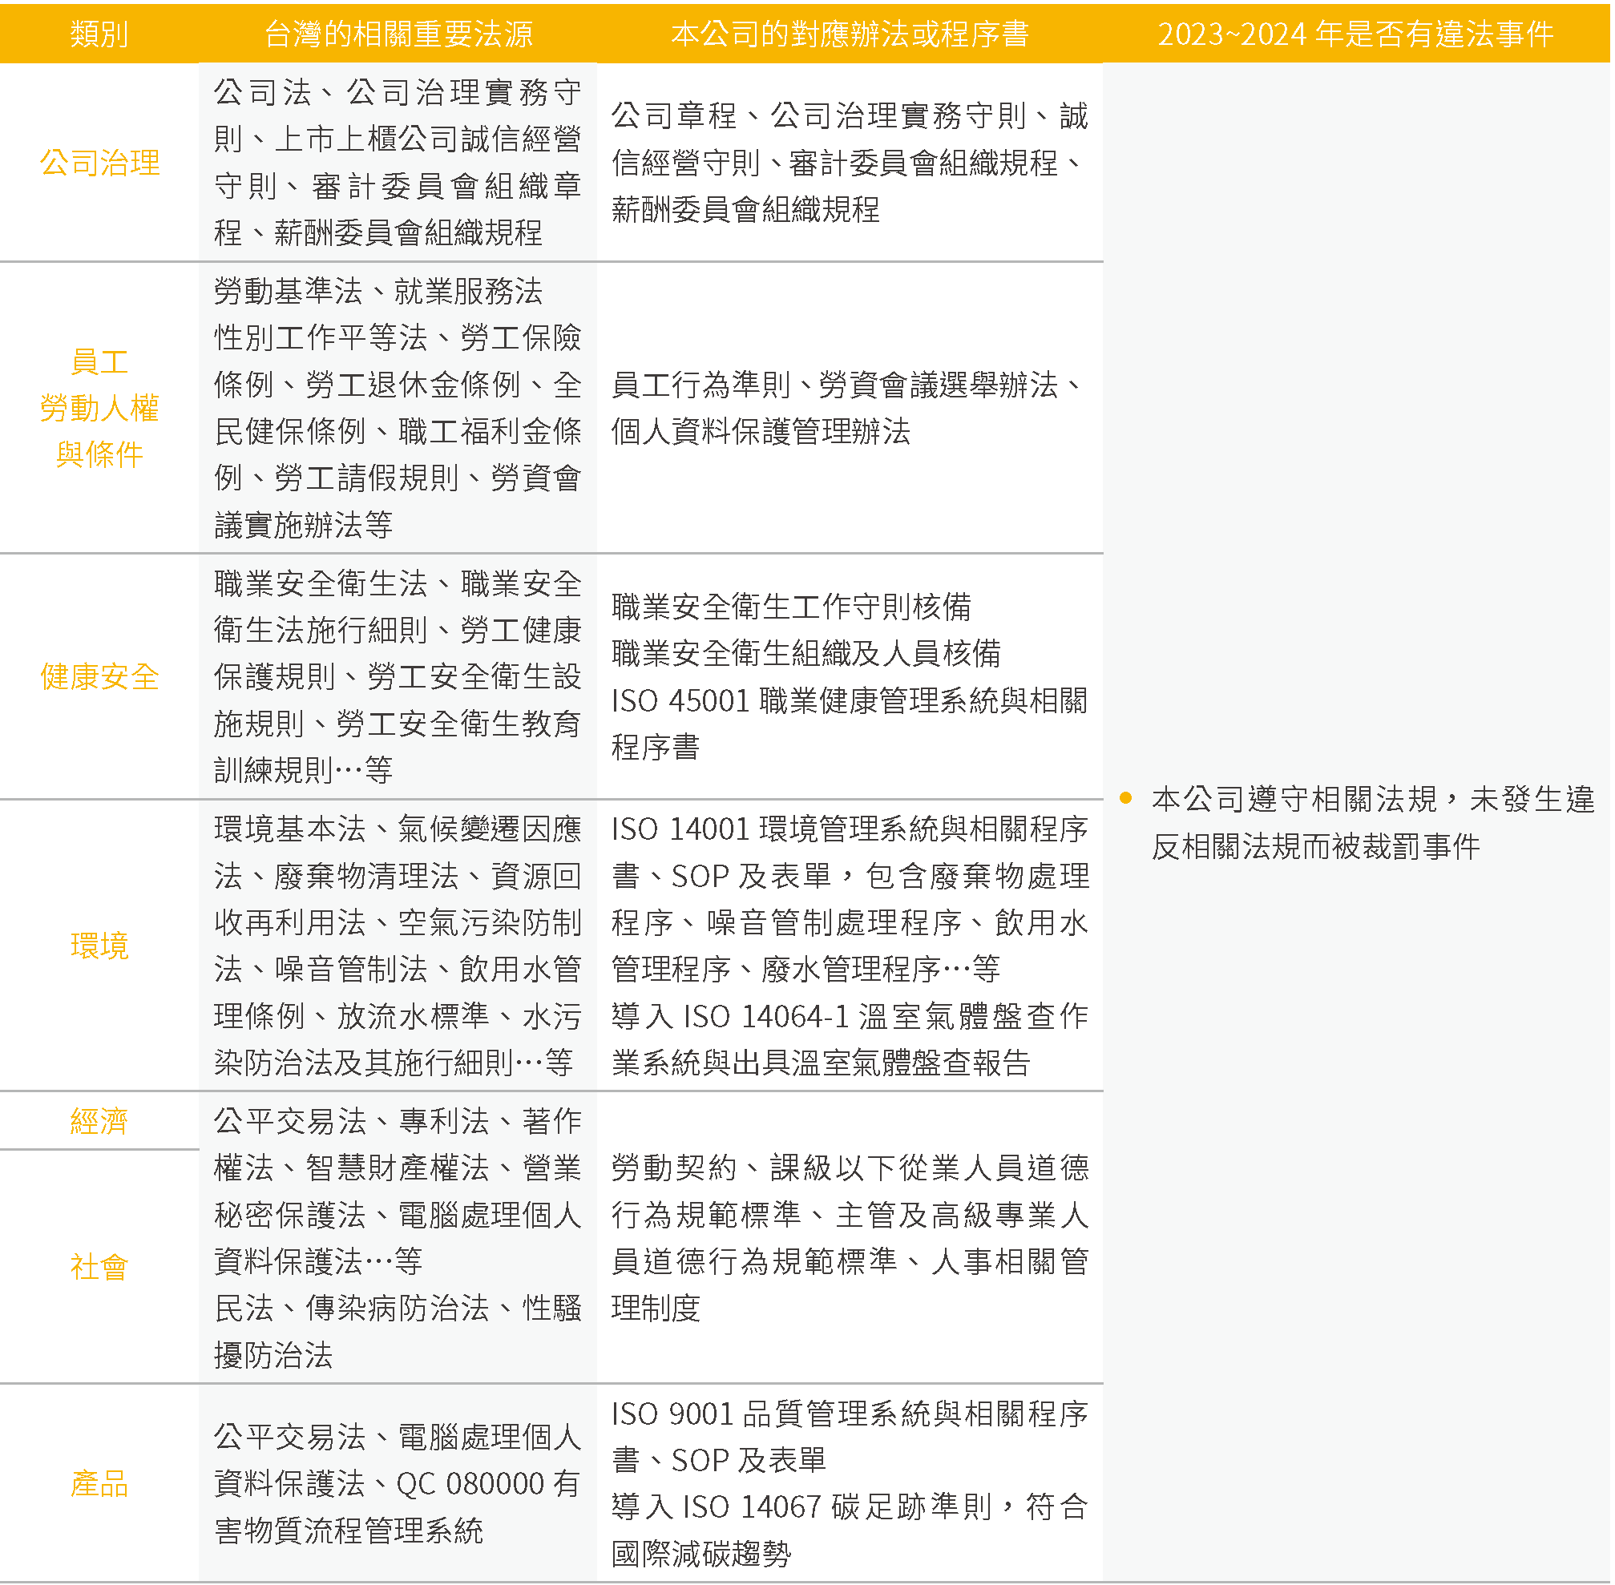Select the 環境 category label
The width and height of the screenshot is (1615, 1585).
pyautogui.click(x=99, y=946)
